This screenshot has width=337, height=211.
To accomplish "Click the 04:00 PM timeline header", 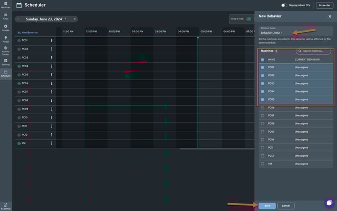I will click(183, 32).
